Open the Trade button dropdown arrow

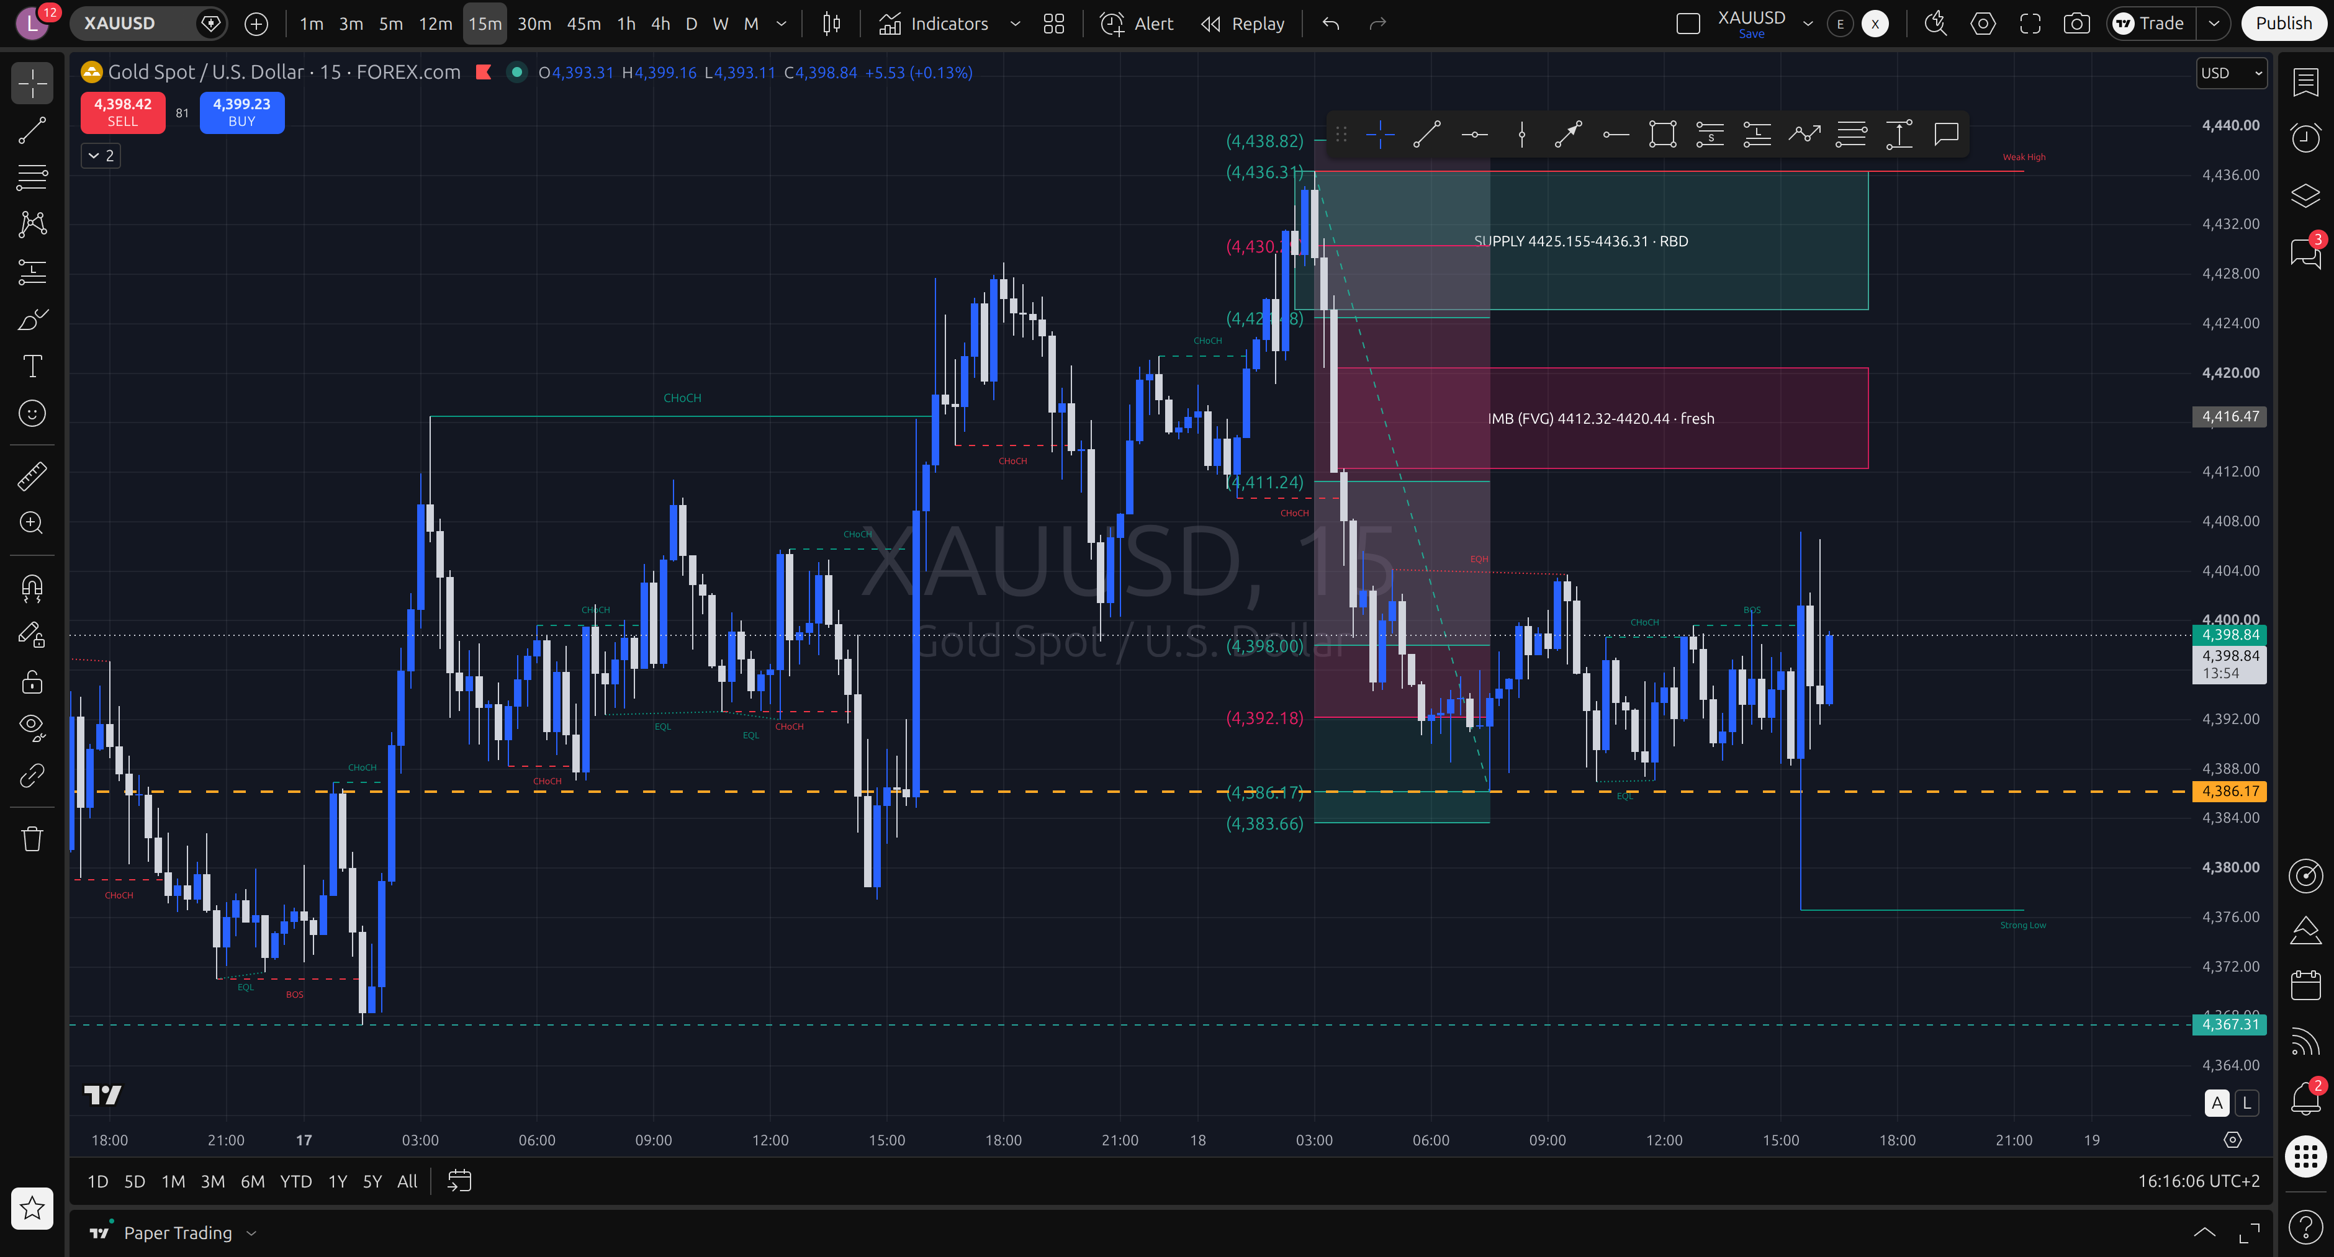2212,24
